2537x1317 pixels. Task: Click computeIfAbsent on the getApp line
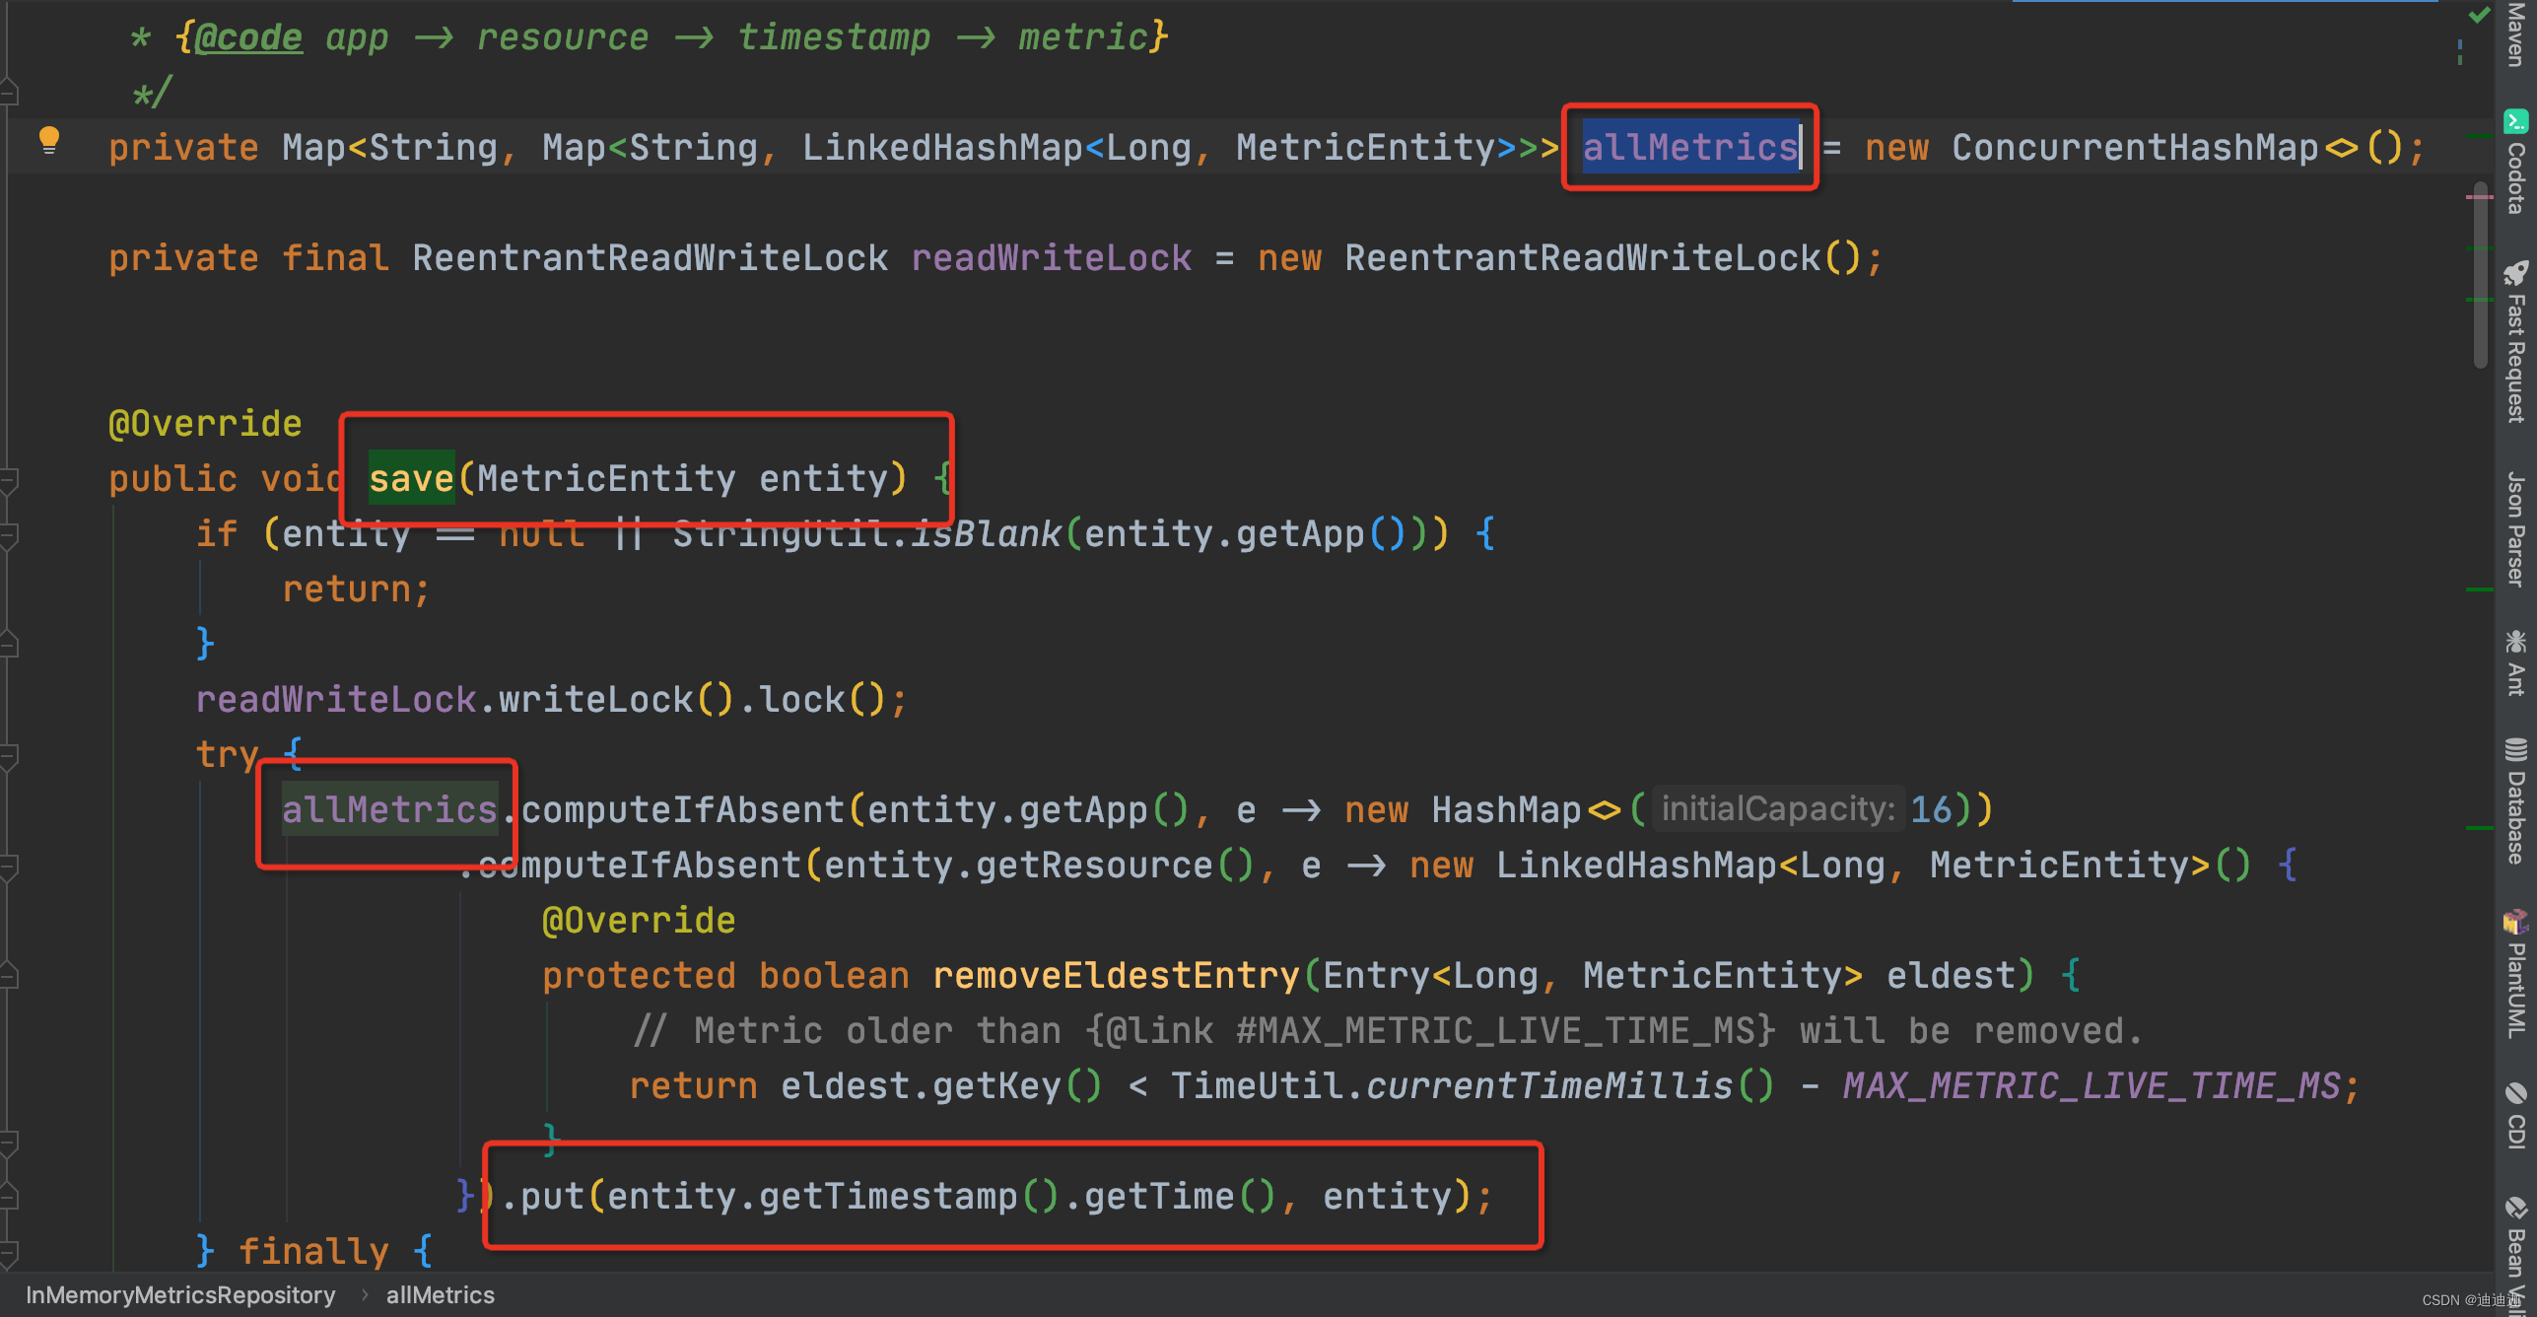(x=682, y=810)
